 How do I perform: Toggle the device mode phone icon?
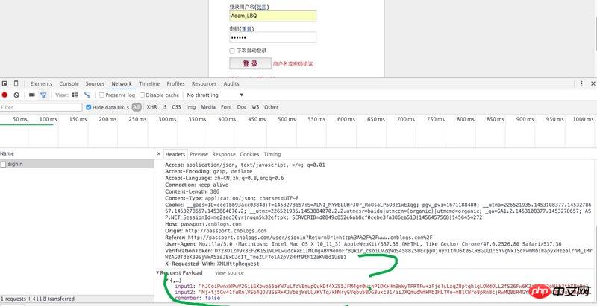[16, 83]
